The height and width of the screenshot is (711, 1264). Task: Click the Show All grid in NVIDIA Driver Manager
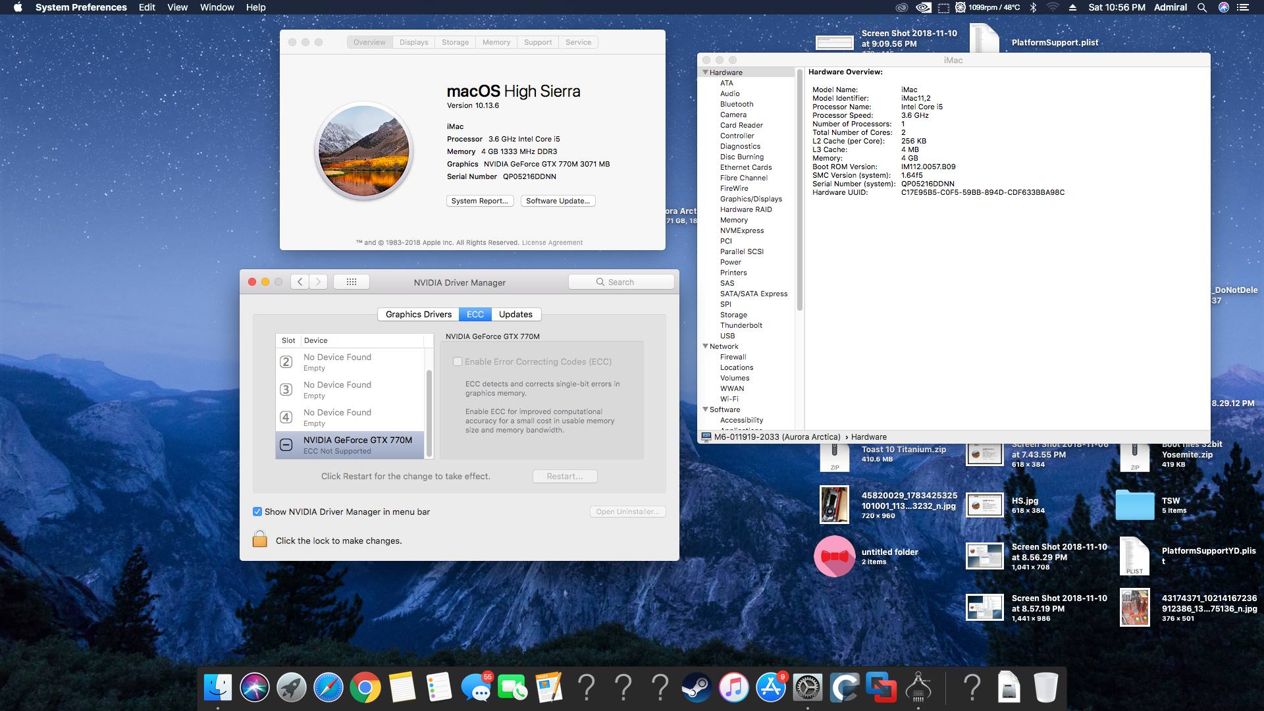pyautogui.click(x=352, y=281)
